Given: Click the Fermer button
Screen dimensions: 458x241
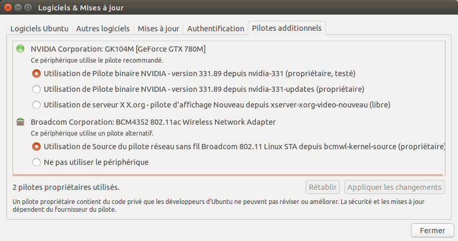Looking at the screenshot, I should click(x=432, y=230).
